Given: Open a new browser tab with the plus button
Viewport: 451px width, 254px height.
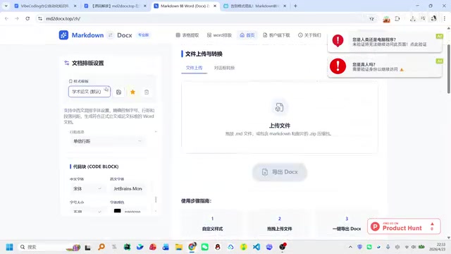Looking at the screenshot, I should 295,6.
